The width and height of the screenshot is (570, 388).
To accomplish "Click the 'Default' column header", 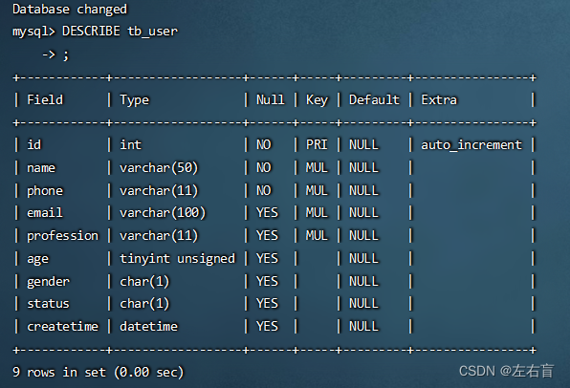I will 374,99.
